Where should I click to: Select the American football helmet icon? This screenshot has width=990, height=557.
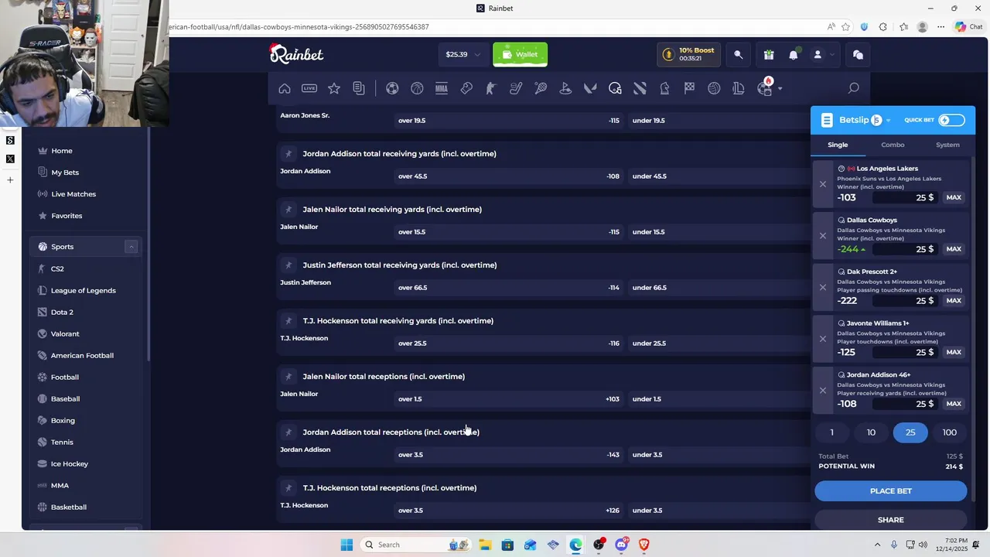click(615, 88)
